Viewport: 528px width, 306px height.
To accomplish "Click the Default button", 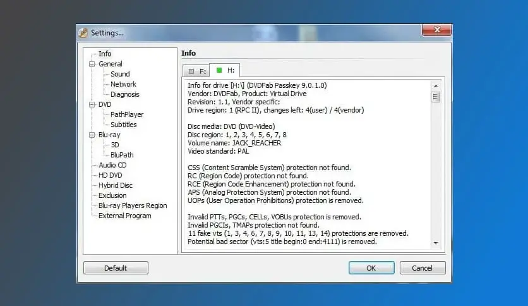I will [116, 268].
